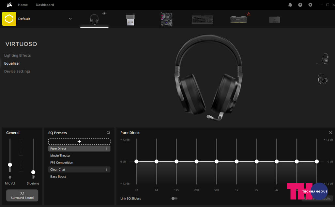Click the red warning triangle on RAM
The image size is (335, 207).
coord(249,14)
